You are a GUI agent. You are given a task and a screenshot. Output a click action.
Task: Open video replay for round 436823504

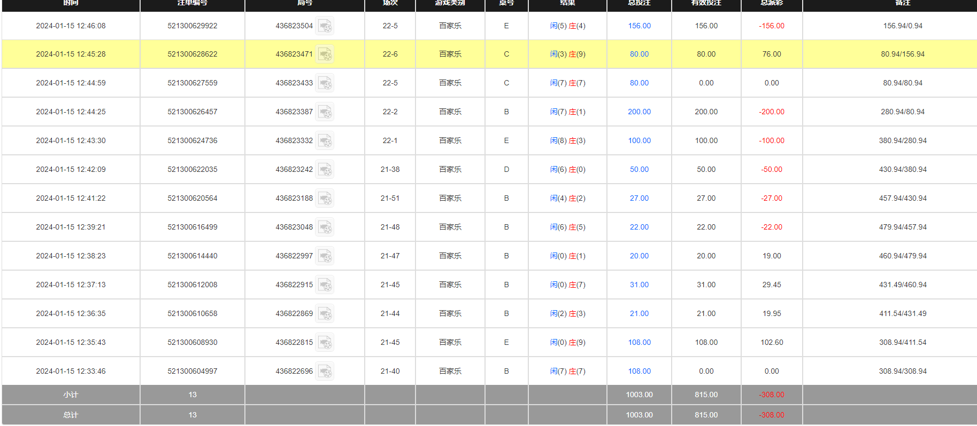(x=325, y=26)
